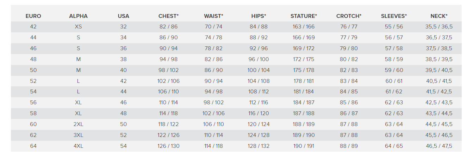This screenshot has width=473, height=158.
Task: Select sleeves value 64 / 65
Action: pos(394,146)
